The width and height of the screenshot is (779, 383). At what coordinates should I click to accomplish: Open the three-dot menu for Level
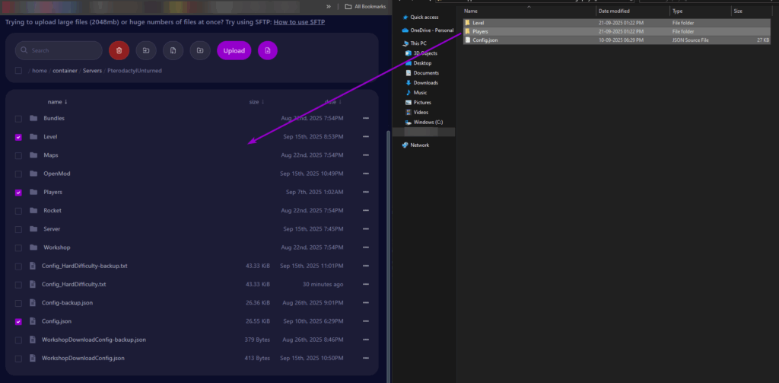(366, 137)
